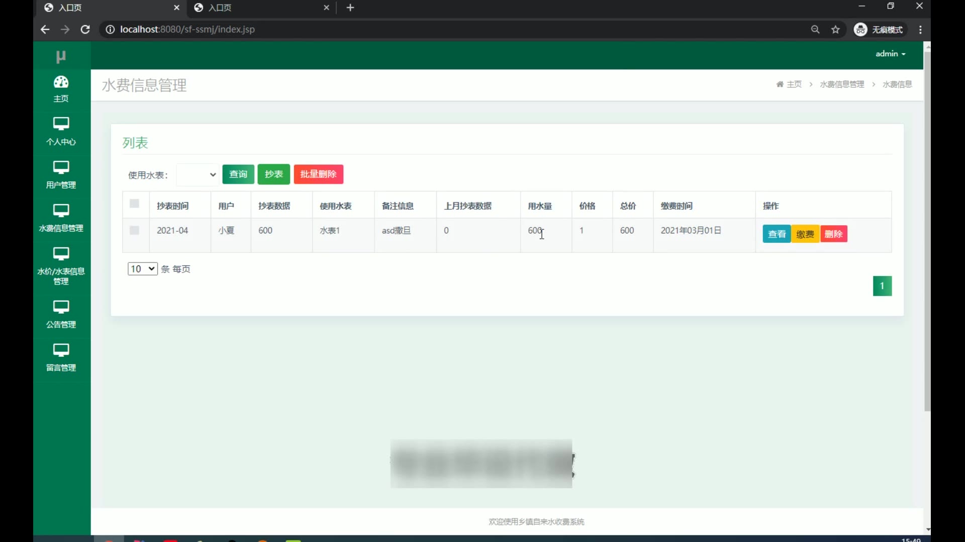Tick the select-all checkbox in table header
The height and width of the screenshot is (542, 965).
[134, 204]
